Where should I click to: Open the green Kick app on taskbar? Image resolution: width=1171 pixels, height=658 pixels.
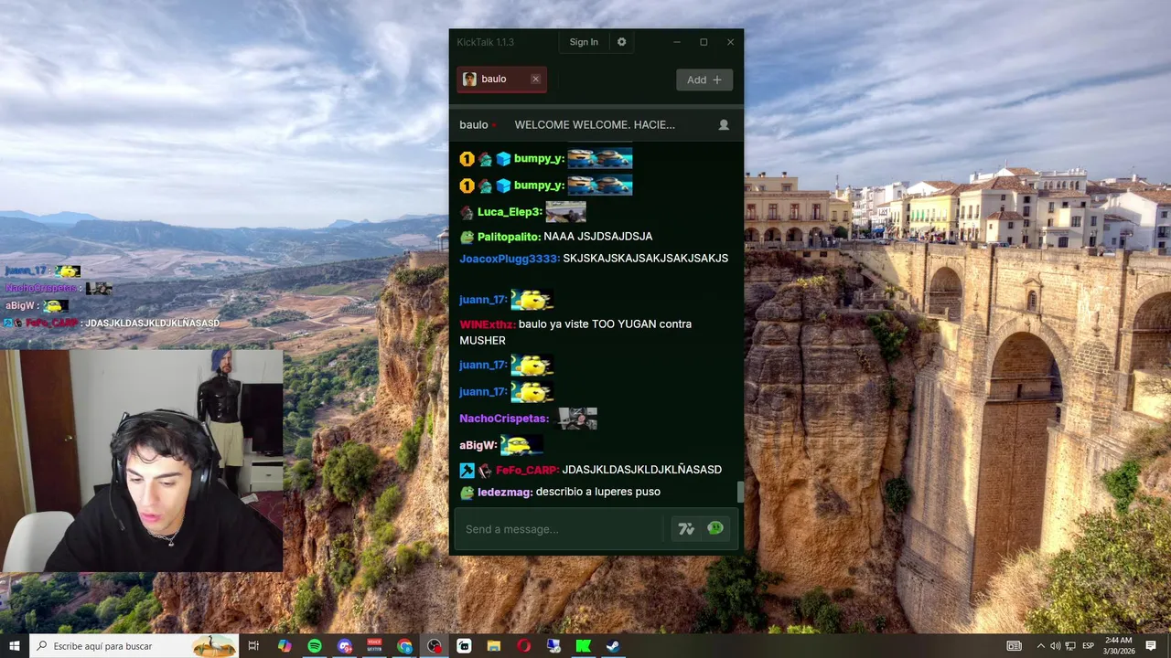583,646
